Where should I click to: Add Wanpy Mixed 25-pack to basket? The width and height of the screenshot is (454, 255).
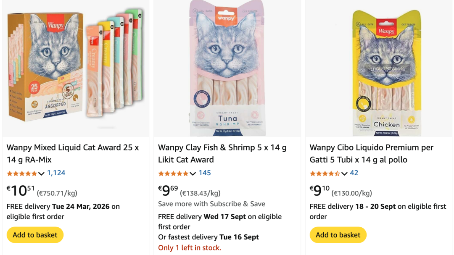[x=35, y=235]
